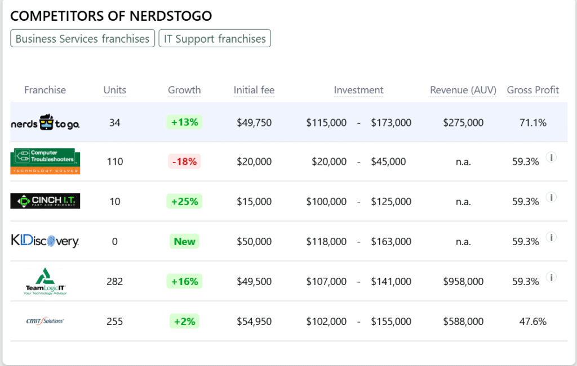Screen dimensions: 577x366
Task: Select the $49,750 initial fee
Action: click(254, 123)
